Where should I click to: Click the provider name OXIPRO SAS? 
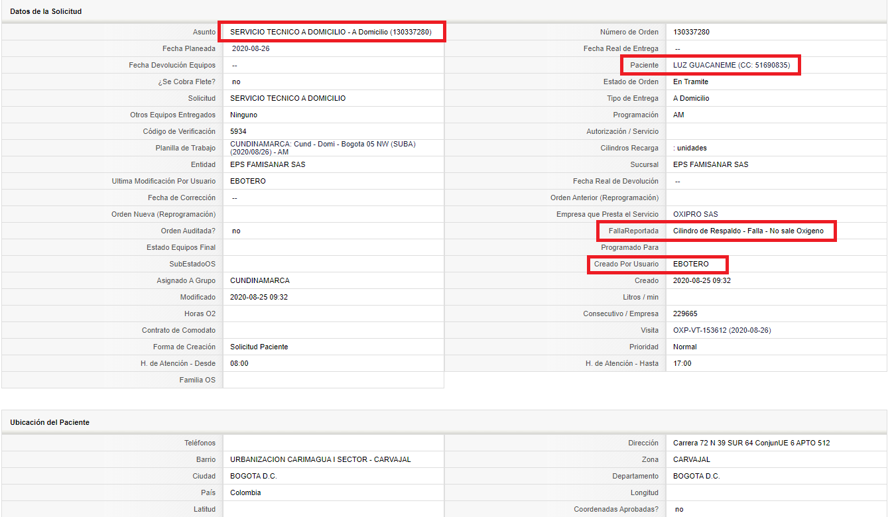click(696, 214)
